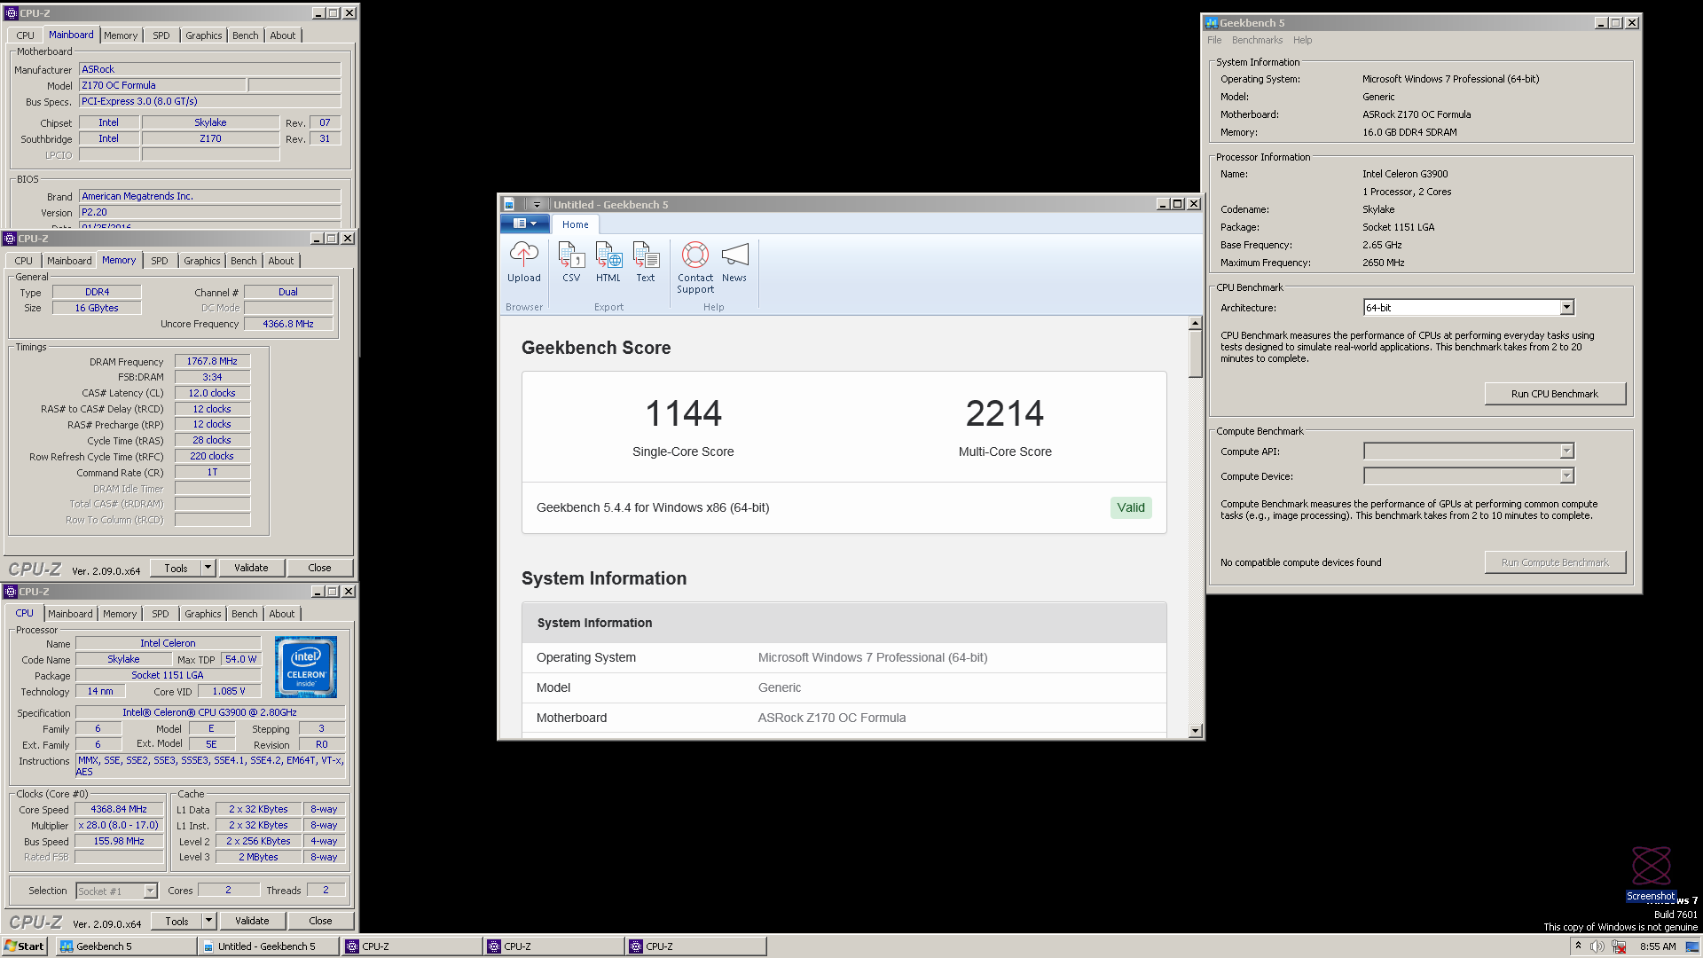The height and width of the screenshot is (958, 1703).
Task: Click the multi-core score 2214
Action: 1005,413
